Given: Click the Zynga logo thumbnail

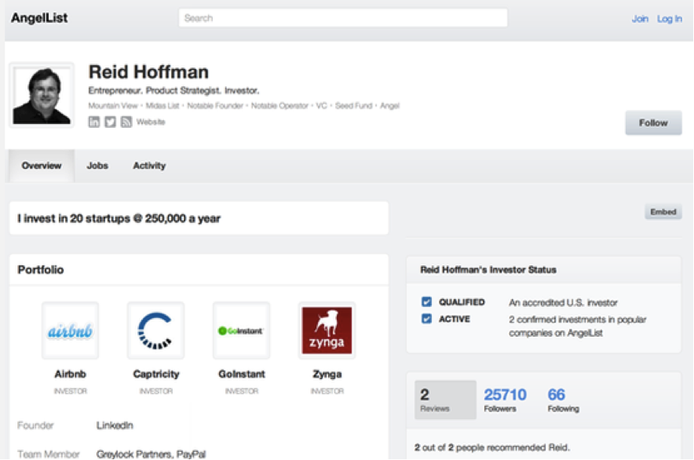Looking at the screenshot, I should tap(327, 330).
